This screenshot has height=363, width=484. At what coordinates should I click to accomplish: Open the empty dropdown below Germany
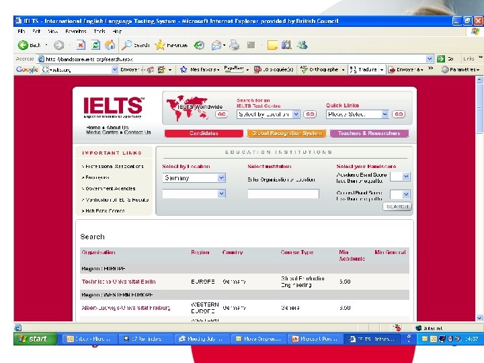click(x=221, y=194)
